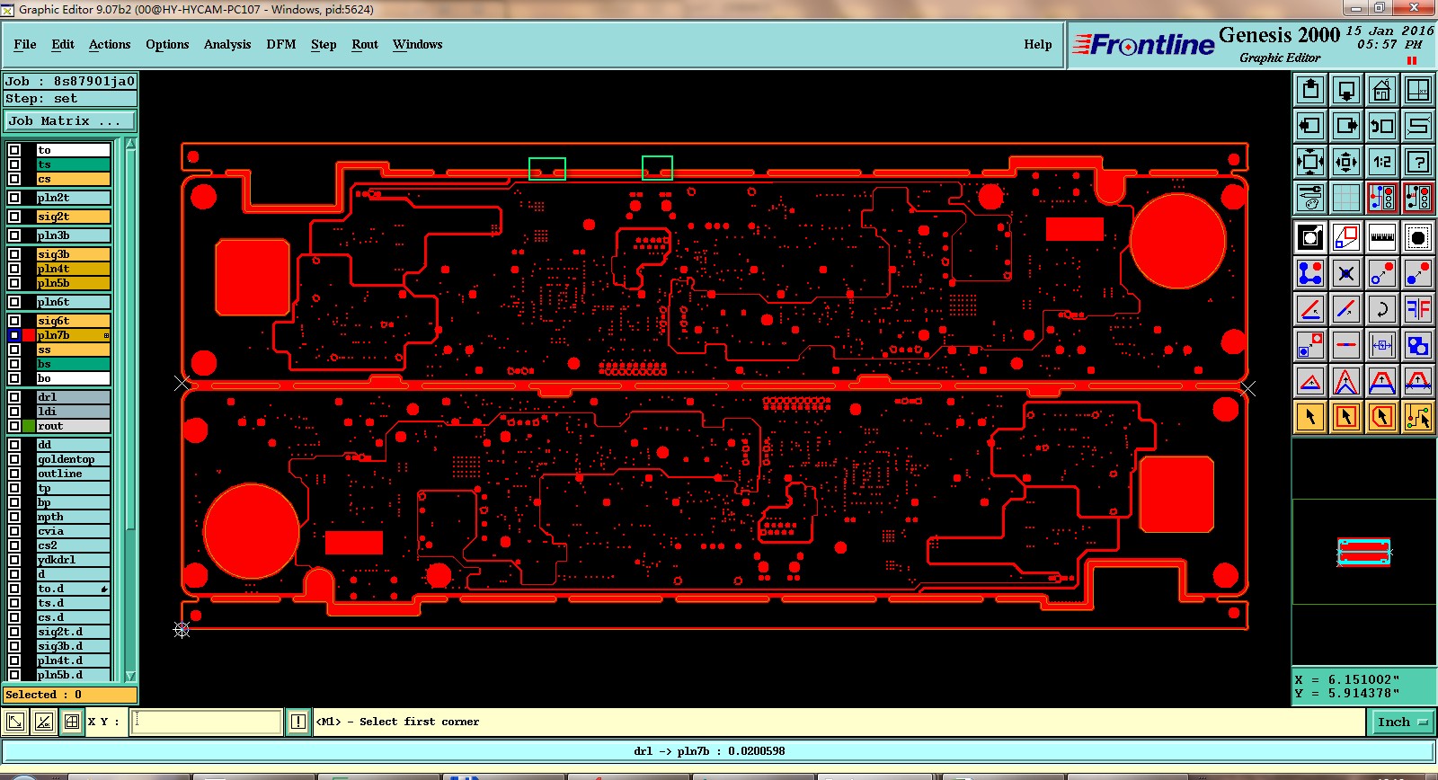This screenshot has height=780, width=1438.
Task: Click the 'Selected : 0' status text
Action: [70, 695]
